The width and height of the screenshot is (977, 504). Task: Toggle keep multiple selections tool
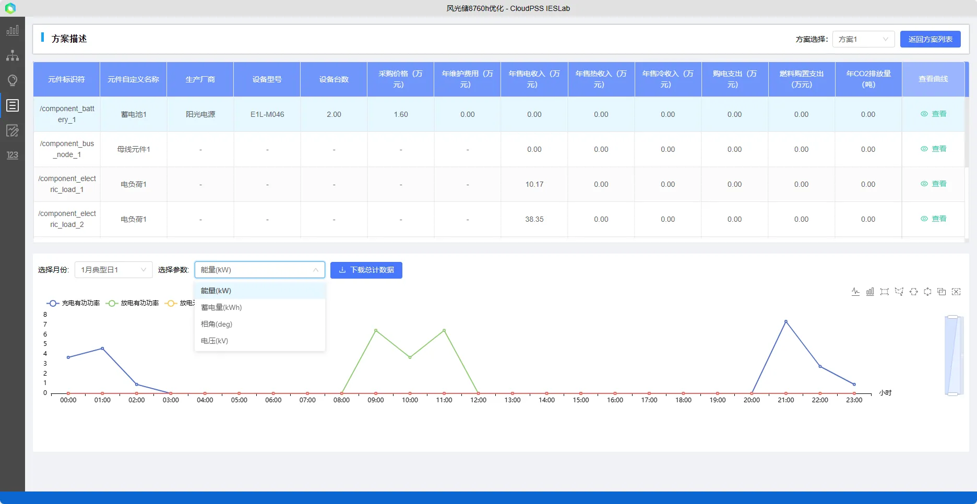pos(942,292)
